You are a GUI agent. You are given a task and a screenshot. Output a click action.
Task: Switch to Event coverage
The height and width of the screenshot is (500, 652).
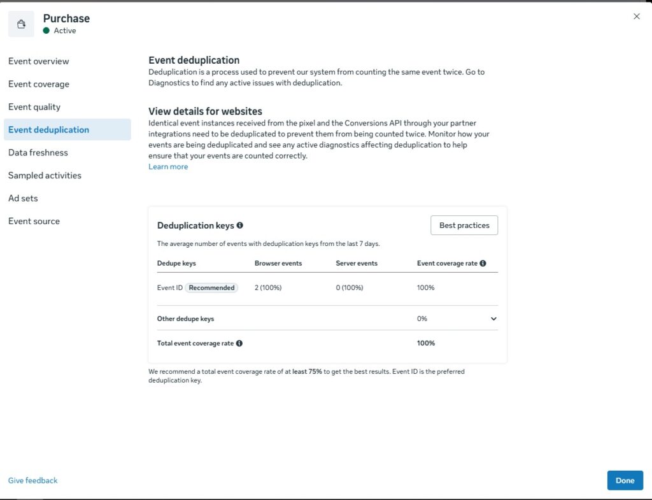(39, 84)
